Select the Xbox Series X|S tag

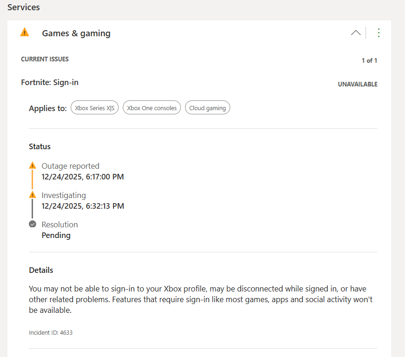pyautogui.click(x=94, y=108)
